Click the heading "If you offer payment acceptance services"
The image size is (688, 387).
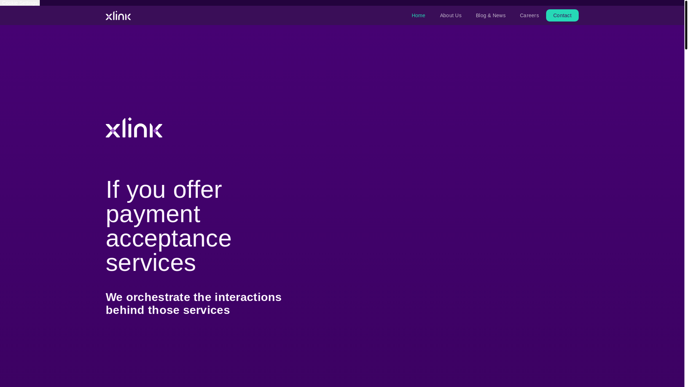169,226
